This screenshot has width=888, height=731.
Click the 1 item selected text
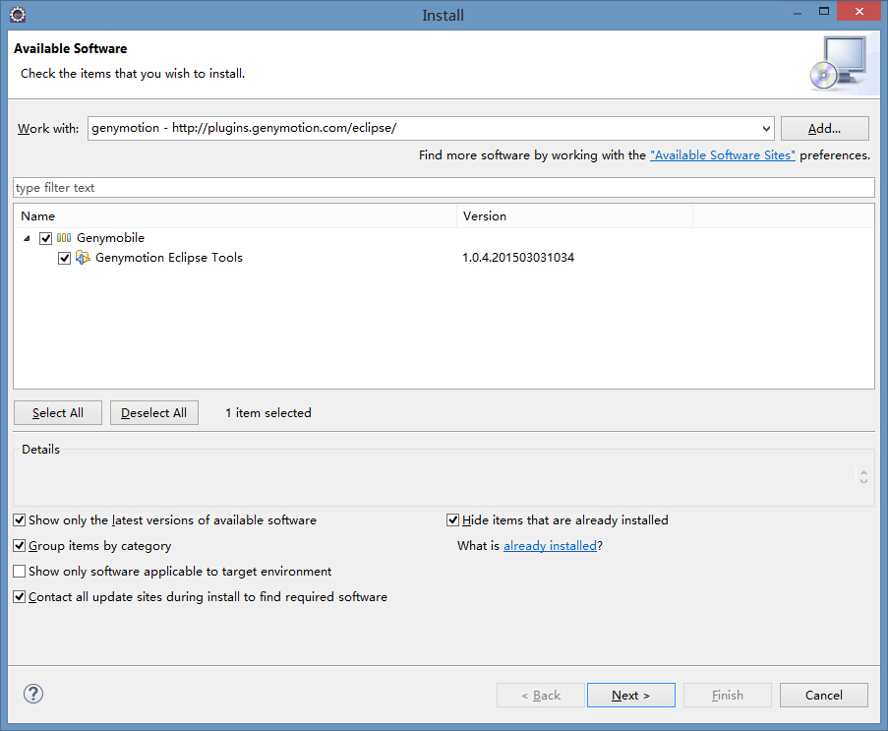pyautogui.click(x=268, y=413)
